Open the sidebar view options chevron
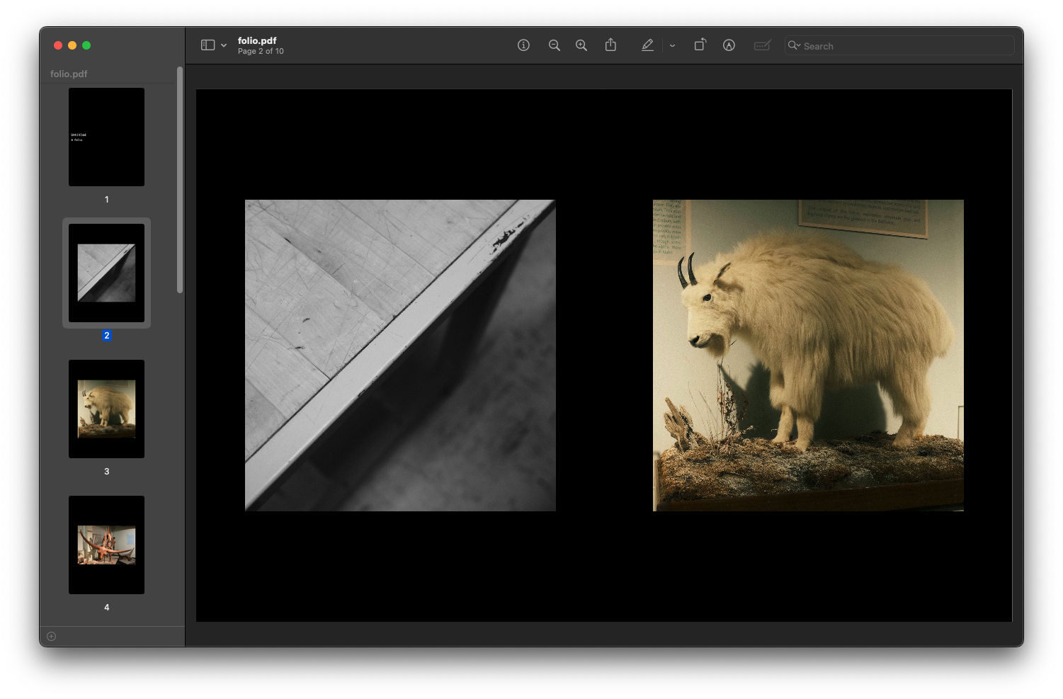Viewport: 1063px width, 699px height. point(224,45)
